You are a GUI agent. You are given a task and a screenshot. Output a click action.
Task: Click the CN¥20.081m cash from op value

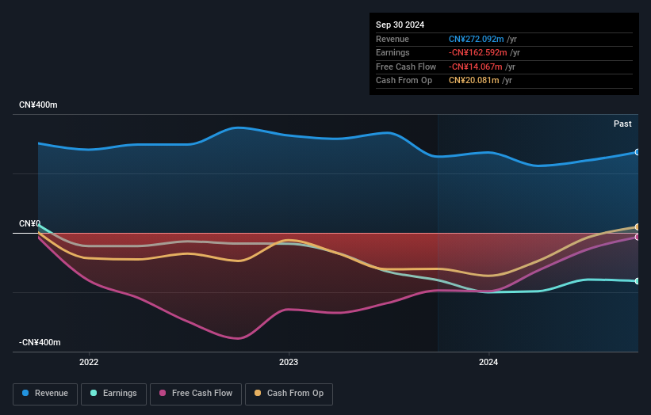[473, 81]
